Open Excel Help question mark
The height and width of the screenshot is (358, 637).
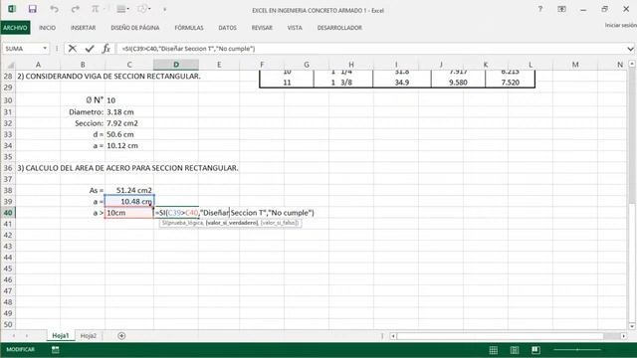tap(539, 9)
